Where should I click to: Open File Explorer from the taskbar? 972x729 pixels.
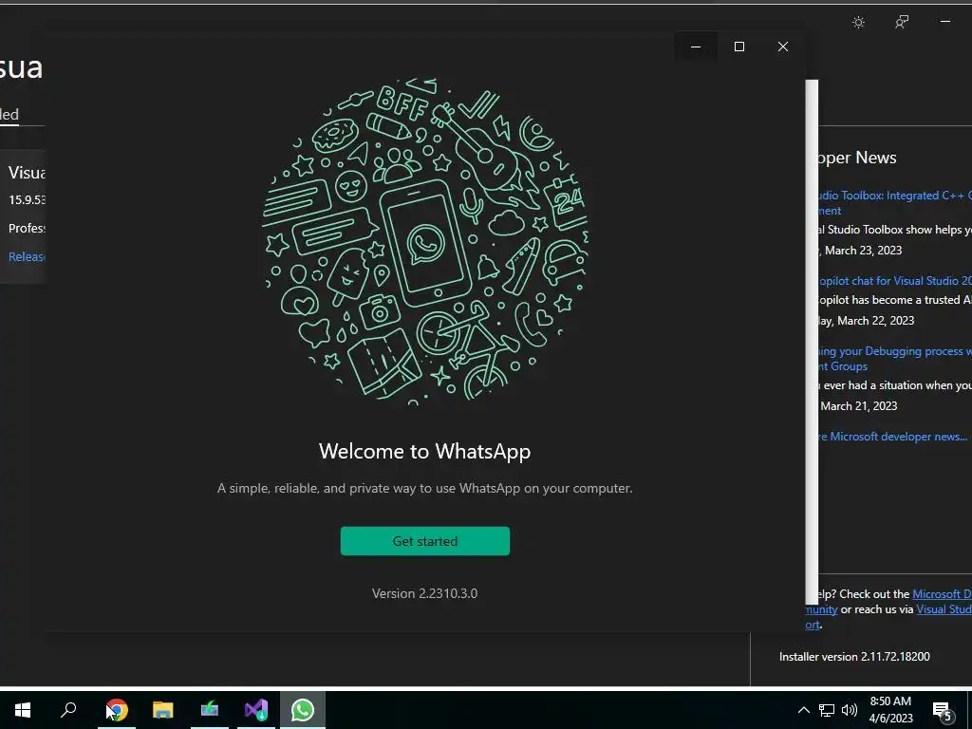(x=163, y=710)
